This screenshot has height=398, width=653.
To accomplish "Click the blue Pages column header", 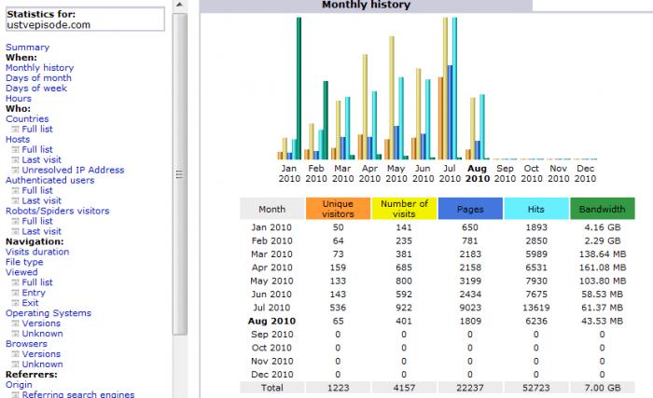I will [x=470, y=209].
